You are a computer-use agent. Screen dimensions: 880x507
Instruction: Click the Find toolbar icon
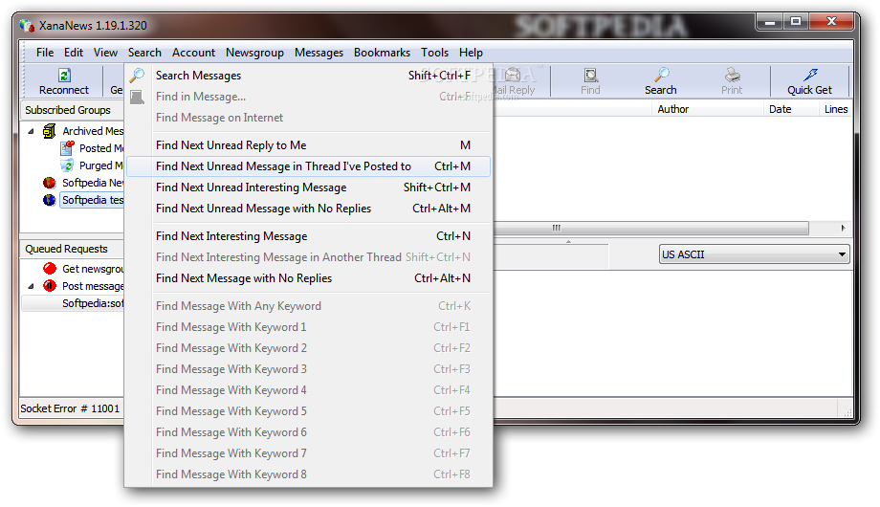(590, 76)
